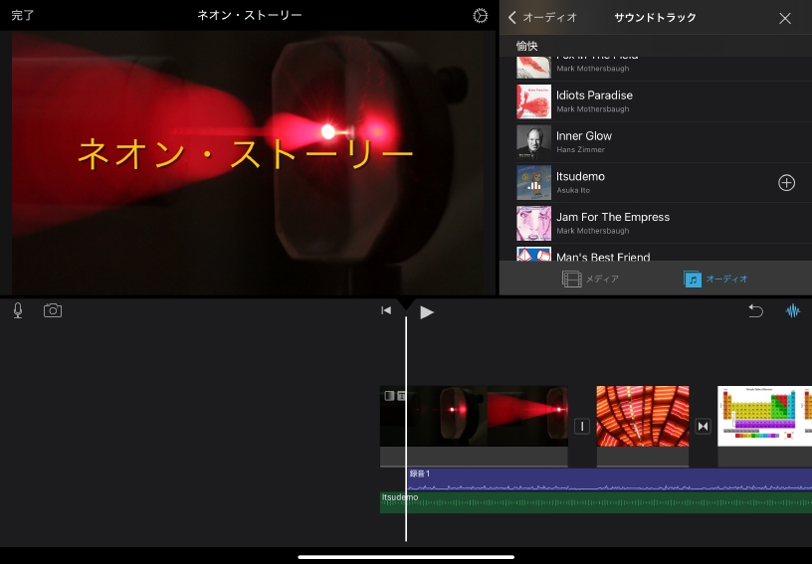
Task: Add Itsudemo track with plus icon
Action: pos(786,183)
